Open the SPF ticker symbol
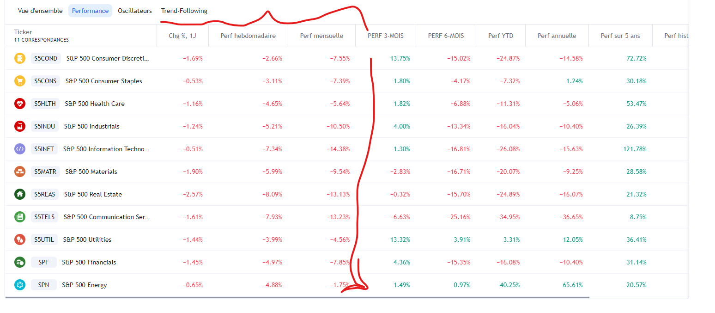715x313 pixels. [43, 262]
